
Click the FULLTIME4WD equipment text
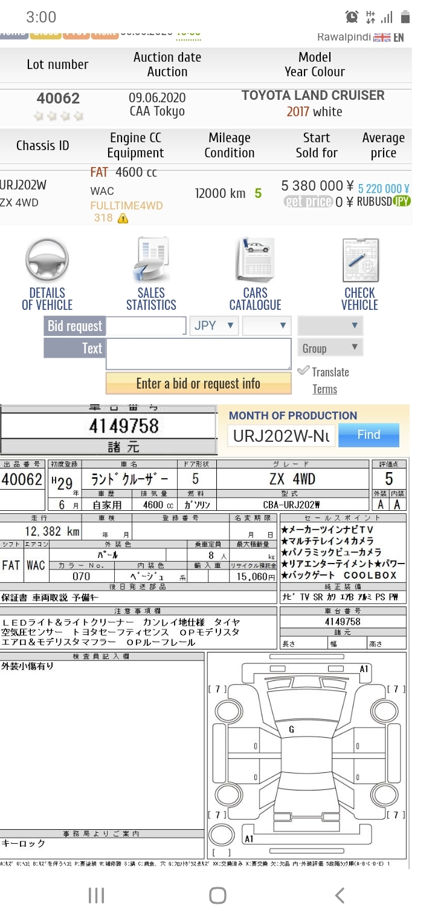pos(126,205)
